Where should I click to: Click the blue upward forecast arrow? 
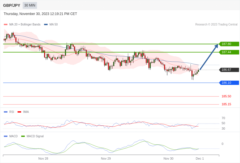pos(209,57)
